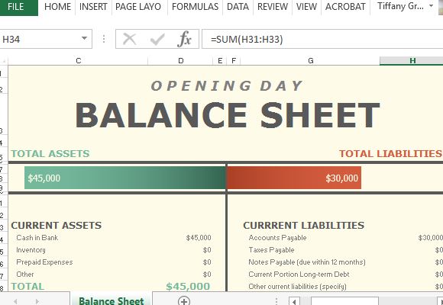Click the Insert Function fx icon

pos(184,39)
